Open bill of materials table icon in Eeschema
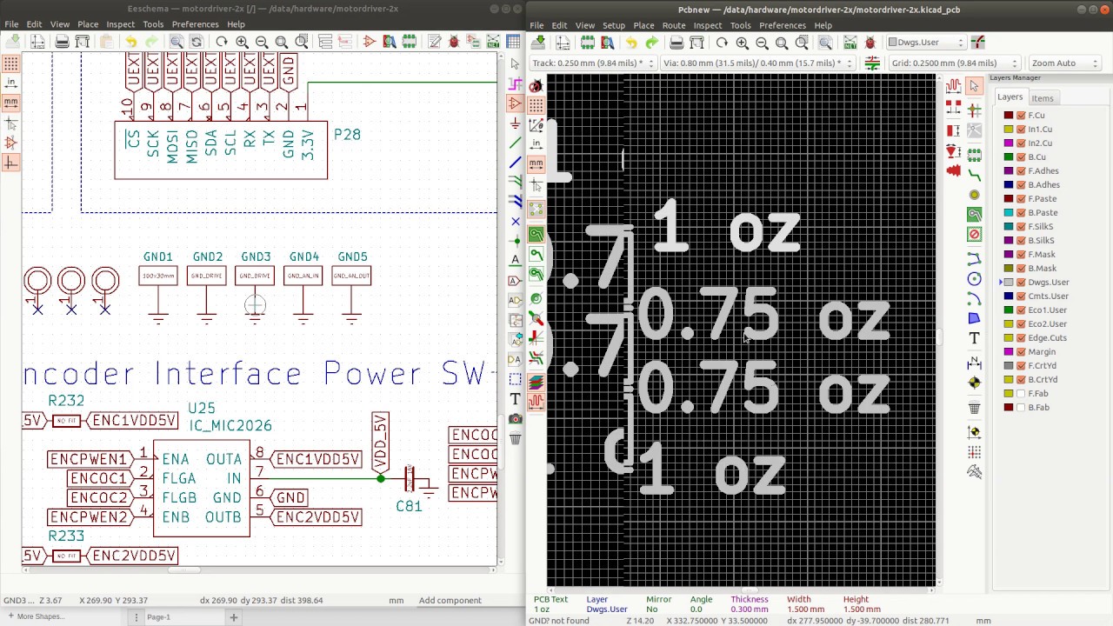 pyautogui.click(x=513, y=41)
